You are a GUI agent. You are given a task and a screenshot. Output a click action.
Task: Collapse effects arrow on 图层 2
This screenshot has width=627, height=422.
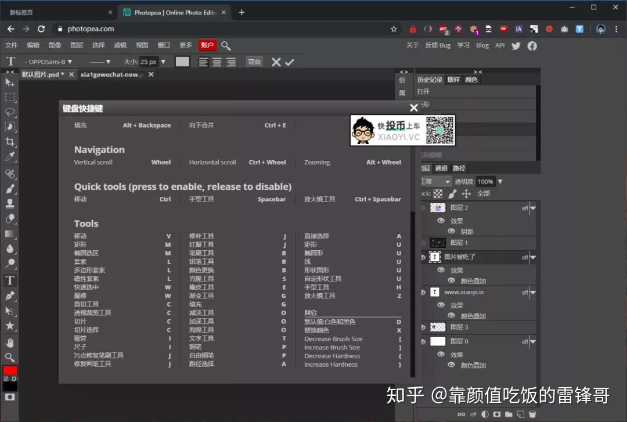click(x=532, y=208)
